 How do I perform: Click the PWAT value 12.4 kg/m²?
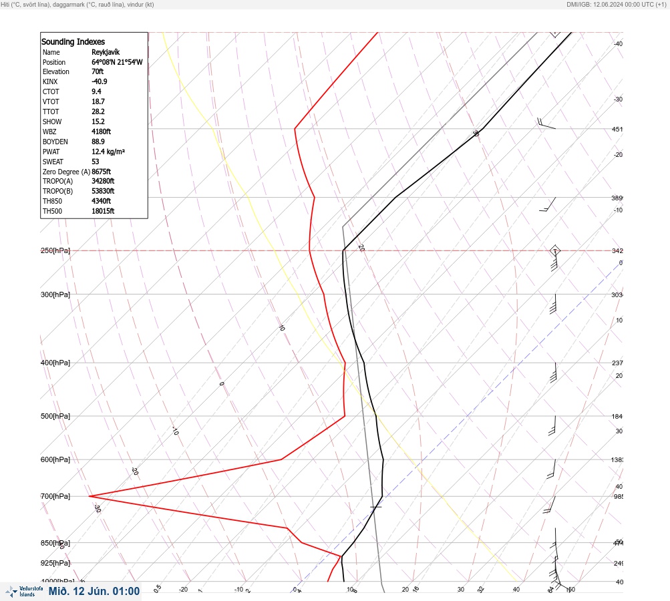108,152
